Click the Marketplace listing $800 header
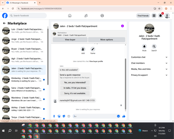 pyautogui.click(x=89, y=34)
